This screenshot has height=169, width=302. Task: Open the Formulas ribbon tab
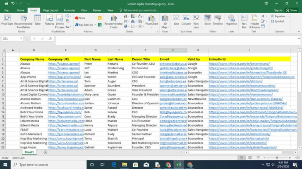coord(70,10)
